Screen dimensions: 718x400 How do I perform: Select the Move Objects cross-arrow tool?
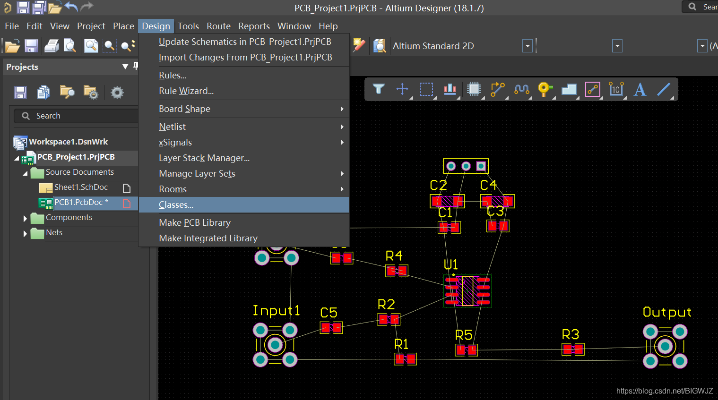(402, 89)
